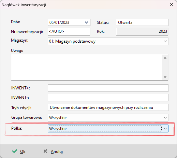
Task: Click the Tryb edycji field
Action: click(108, 107)
